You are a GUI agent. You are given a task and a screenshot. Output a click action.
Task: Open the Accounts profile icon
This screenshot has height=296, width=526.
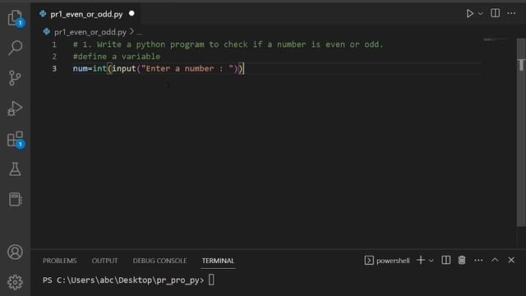coord(15,252)
